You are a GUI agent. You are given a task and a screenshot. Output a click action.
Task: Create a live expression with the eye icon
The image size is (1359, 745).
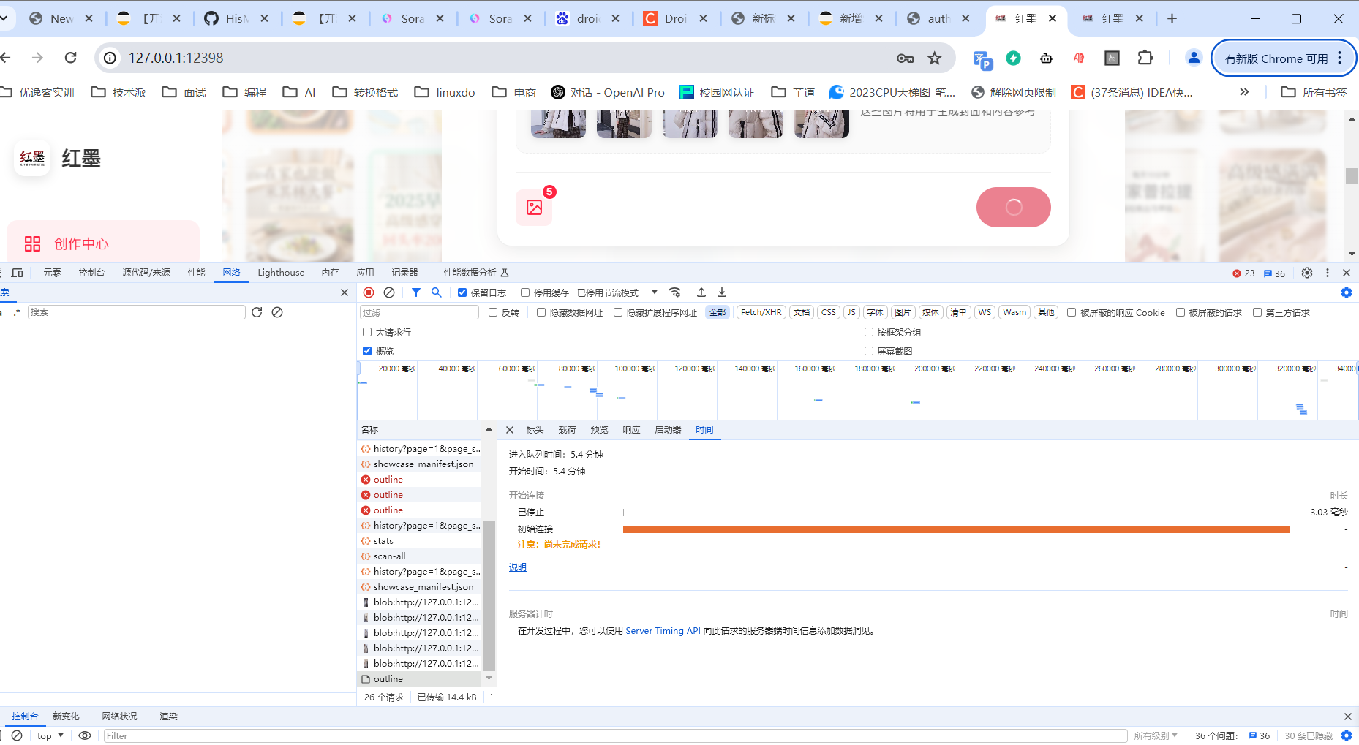[85, 735]
